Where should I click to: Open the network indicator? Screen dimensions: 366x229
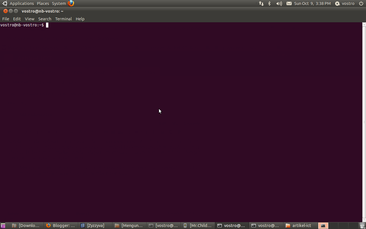point(261,3)
